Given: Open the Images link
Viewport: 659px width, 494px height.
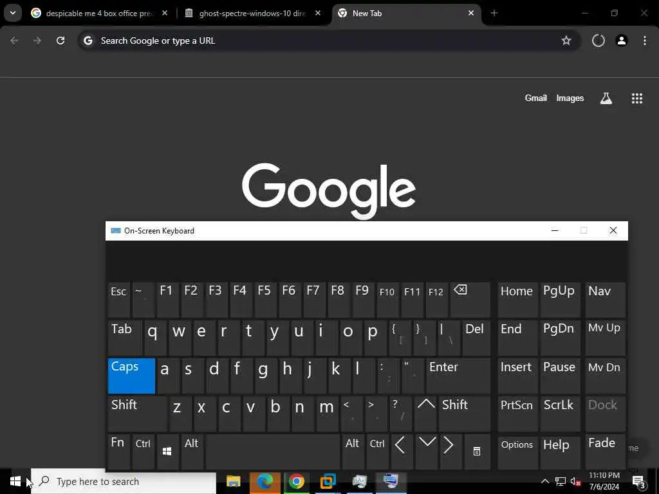Looking at the screenshot, I should [570, 98].
